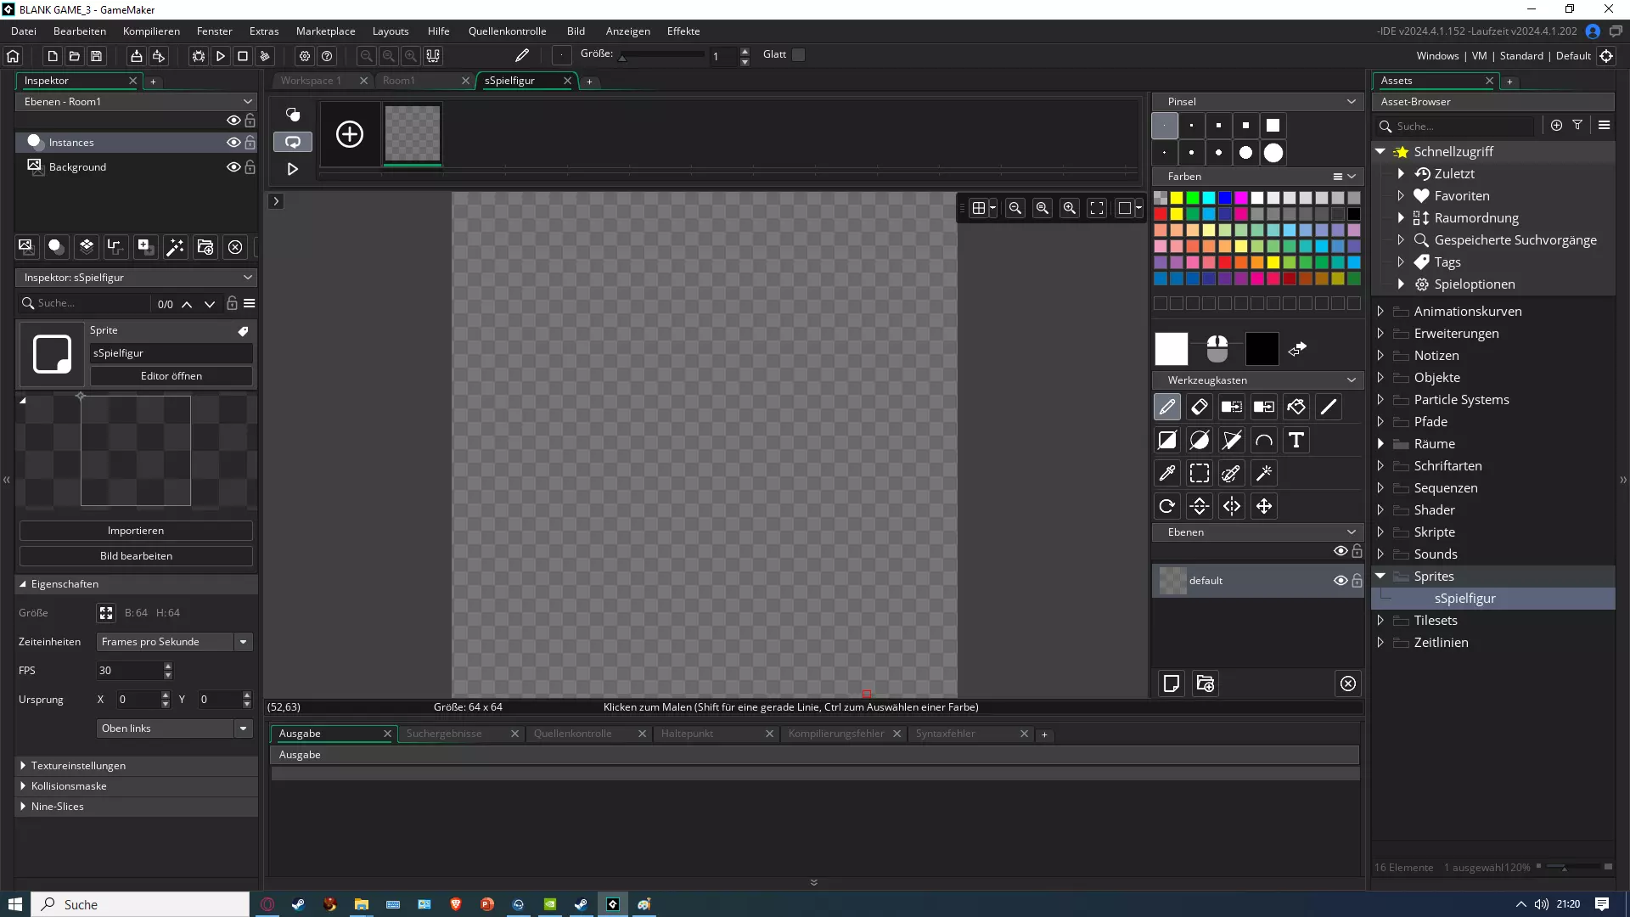1630x917 pixels.
Task: Select the Line tool in toolbox
Action: 1329,408
